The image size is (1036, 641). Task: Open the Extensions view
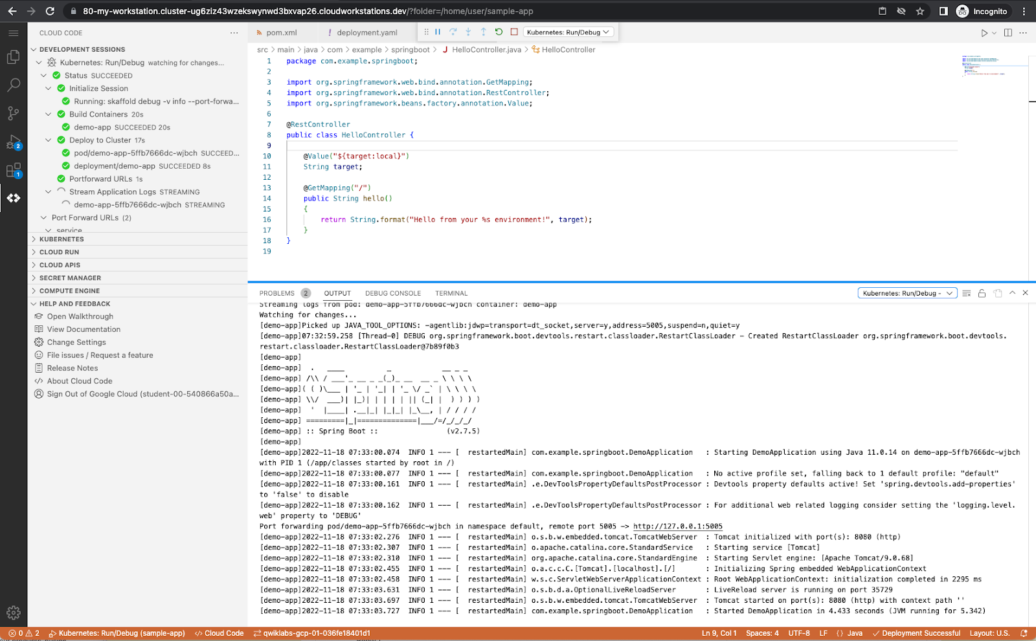(13, 171)
